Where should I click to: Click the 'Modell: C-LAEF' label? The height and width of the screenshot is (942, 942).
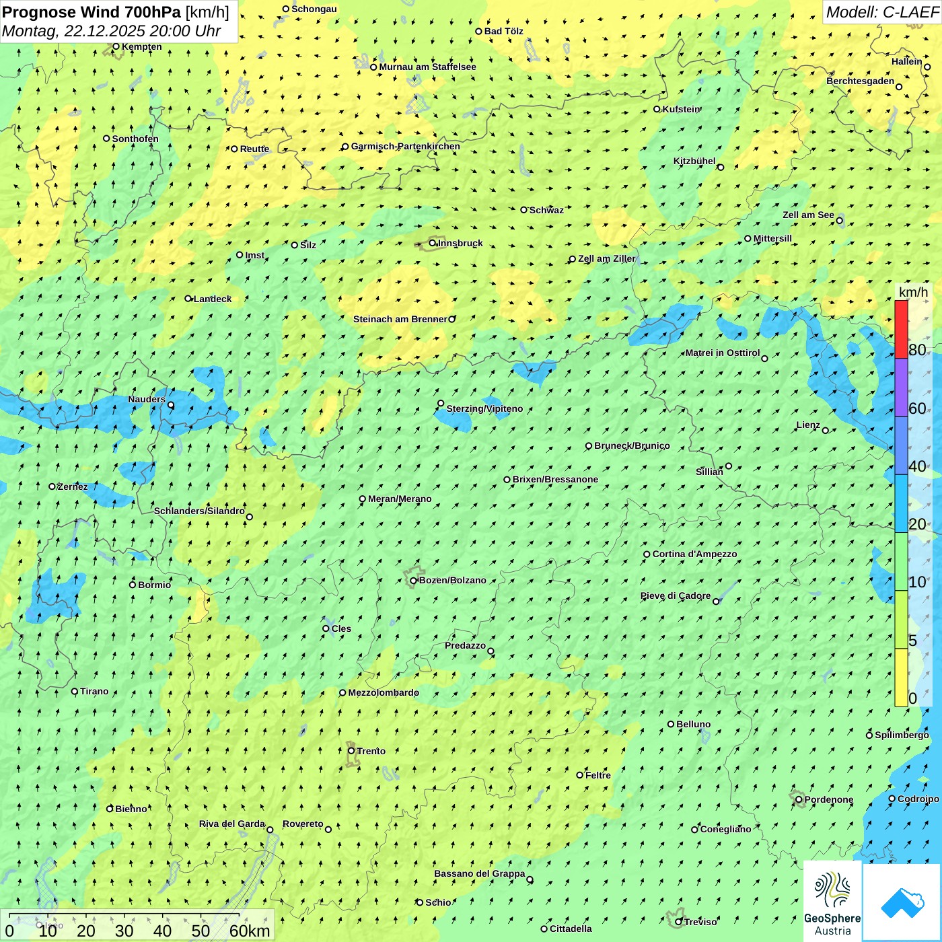coord(882,12)
